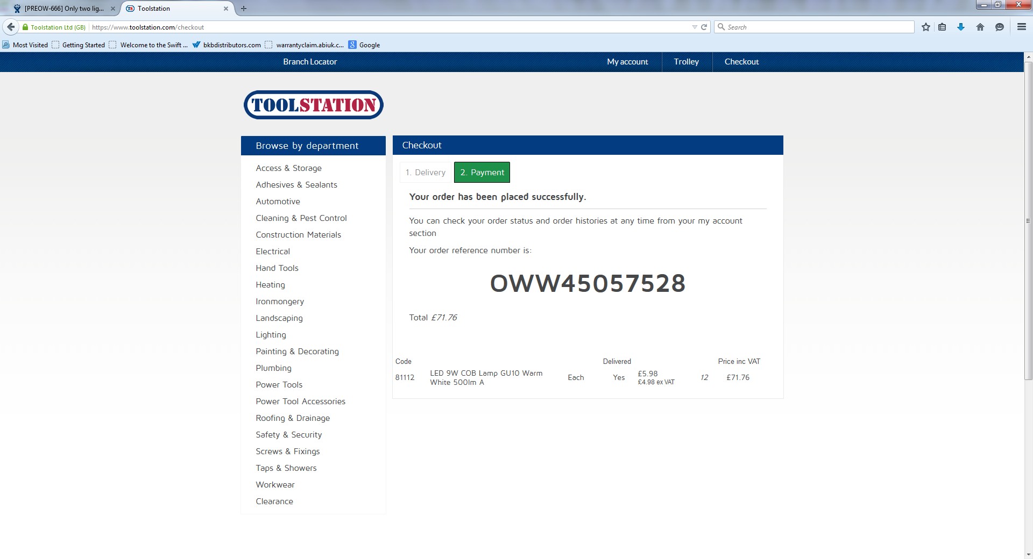The height and width of the screenshot is (559, 1033).
Task: Browse the Access & Storage department
Action: tap(288, 168)
